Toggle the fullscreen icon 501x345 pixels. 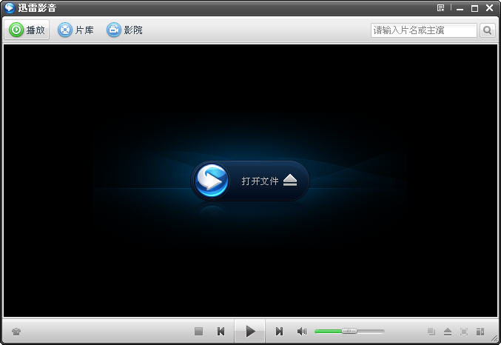pos(464,332)
